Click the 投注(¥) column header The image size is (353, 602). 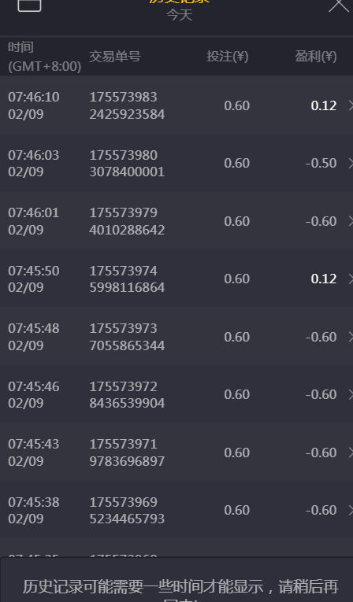pos(228,57)
